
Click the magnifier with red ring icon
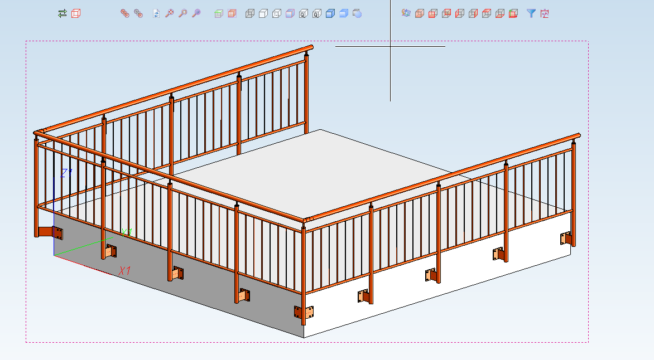pyautogui.click(x=170, y=13)
